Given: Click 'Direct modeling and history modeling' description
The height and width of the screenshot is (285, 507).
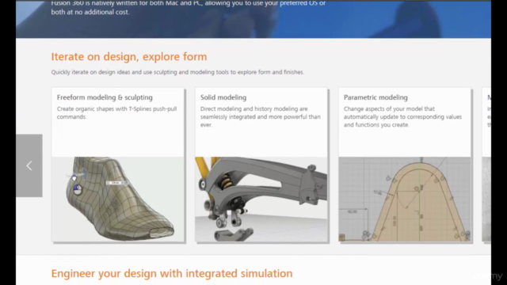Looking at the screenshot, I should [261, 116].
